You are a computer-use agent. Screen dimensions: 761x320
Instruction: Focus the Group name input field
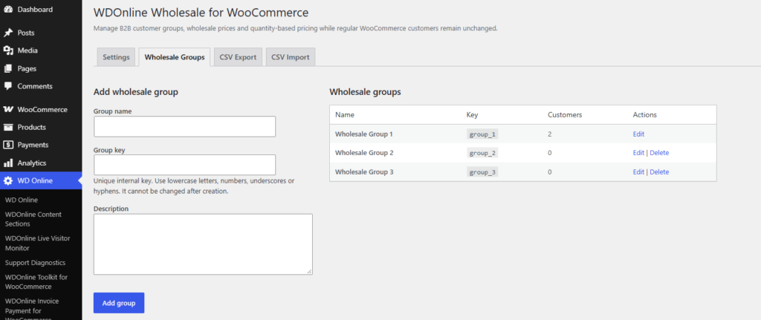[x=184, y=126]
